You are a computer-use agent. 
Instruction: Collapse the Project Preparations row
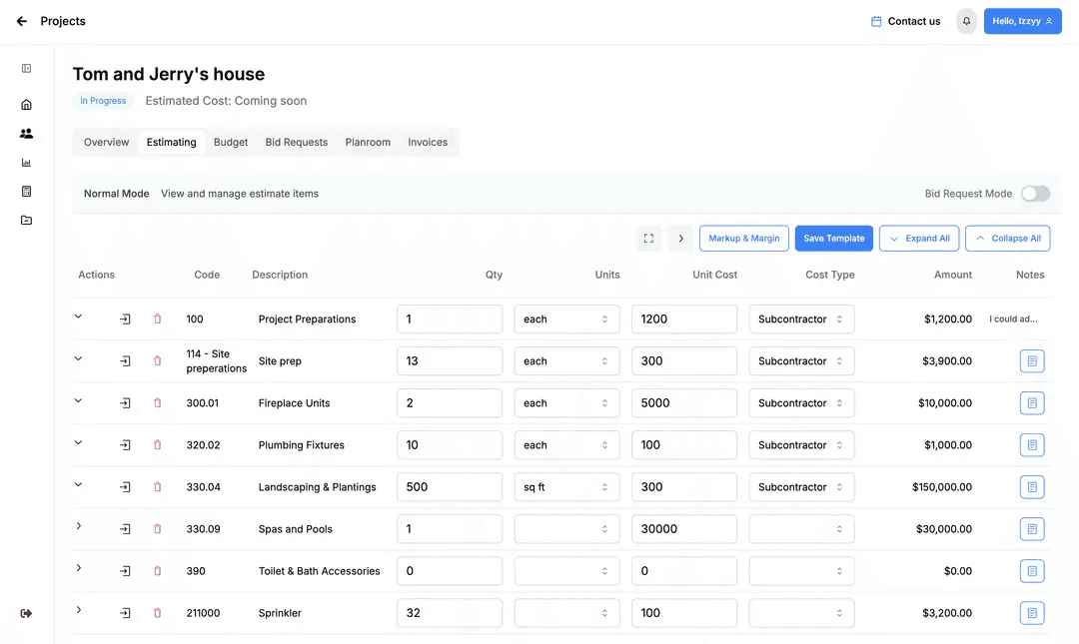[x=79, y=317]
